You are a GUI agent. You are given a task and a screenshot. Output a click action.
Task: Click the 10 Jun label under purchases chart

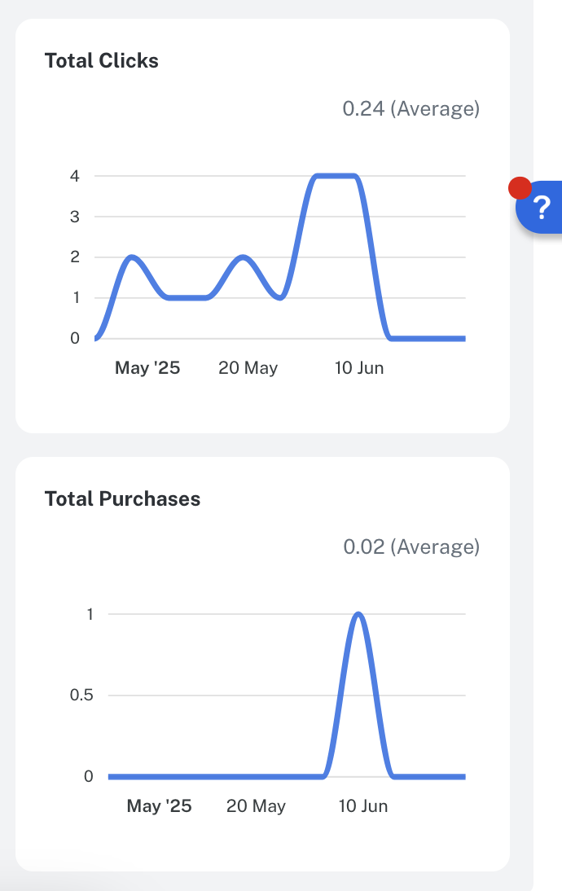click(363, 805)
